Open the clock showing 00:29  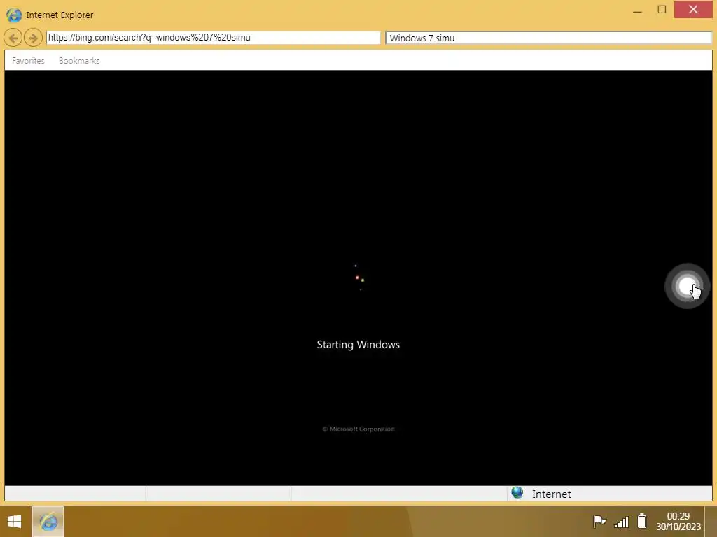pos(678,521)
